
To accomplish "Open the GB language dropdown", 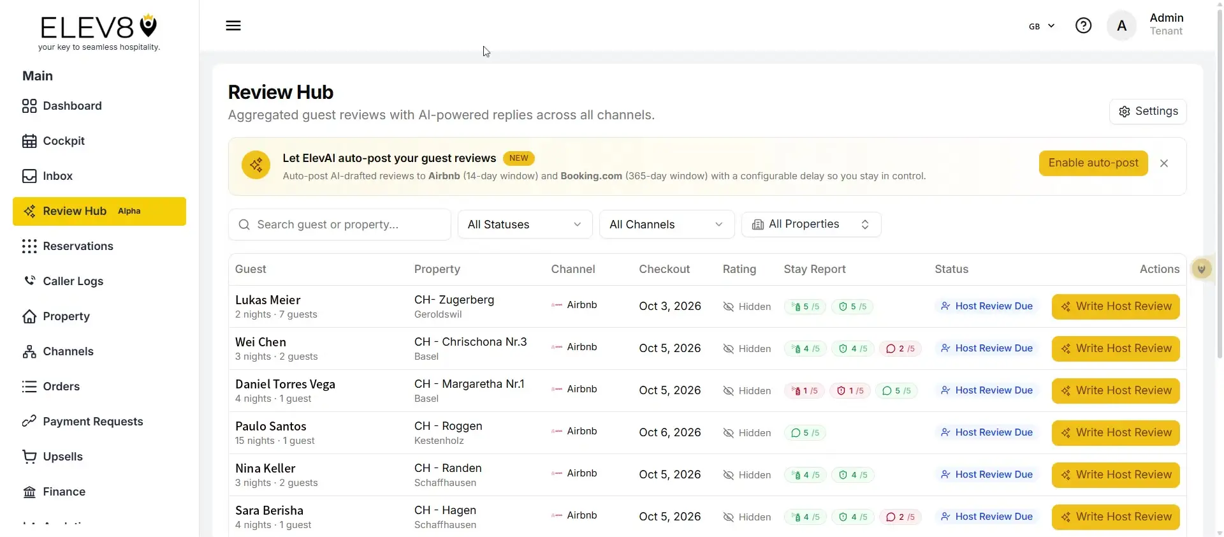I will pos(1042,26).
